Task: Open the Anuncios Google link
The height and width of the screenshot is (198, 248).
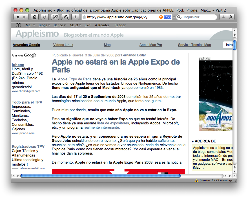Action: pyautogui.click(x=26, y=45)
